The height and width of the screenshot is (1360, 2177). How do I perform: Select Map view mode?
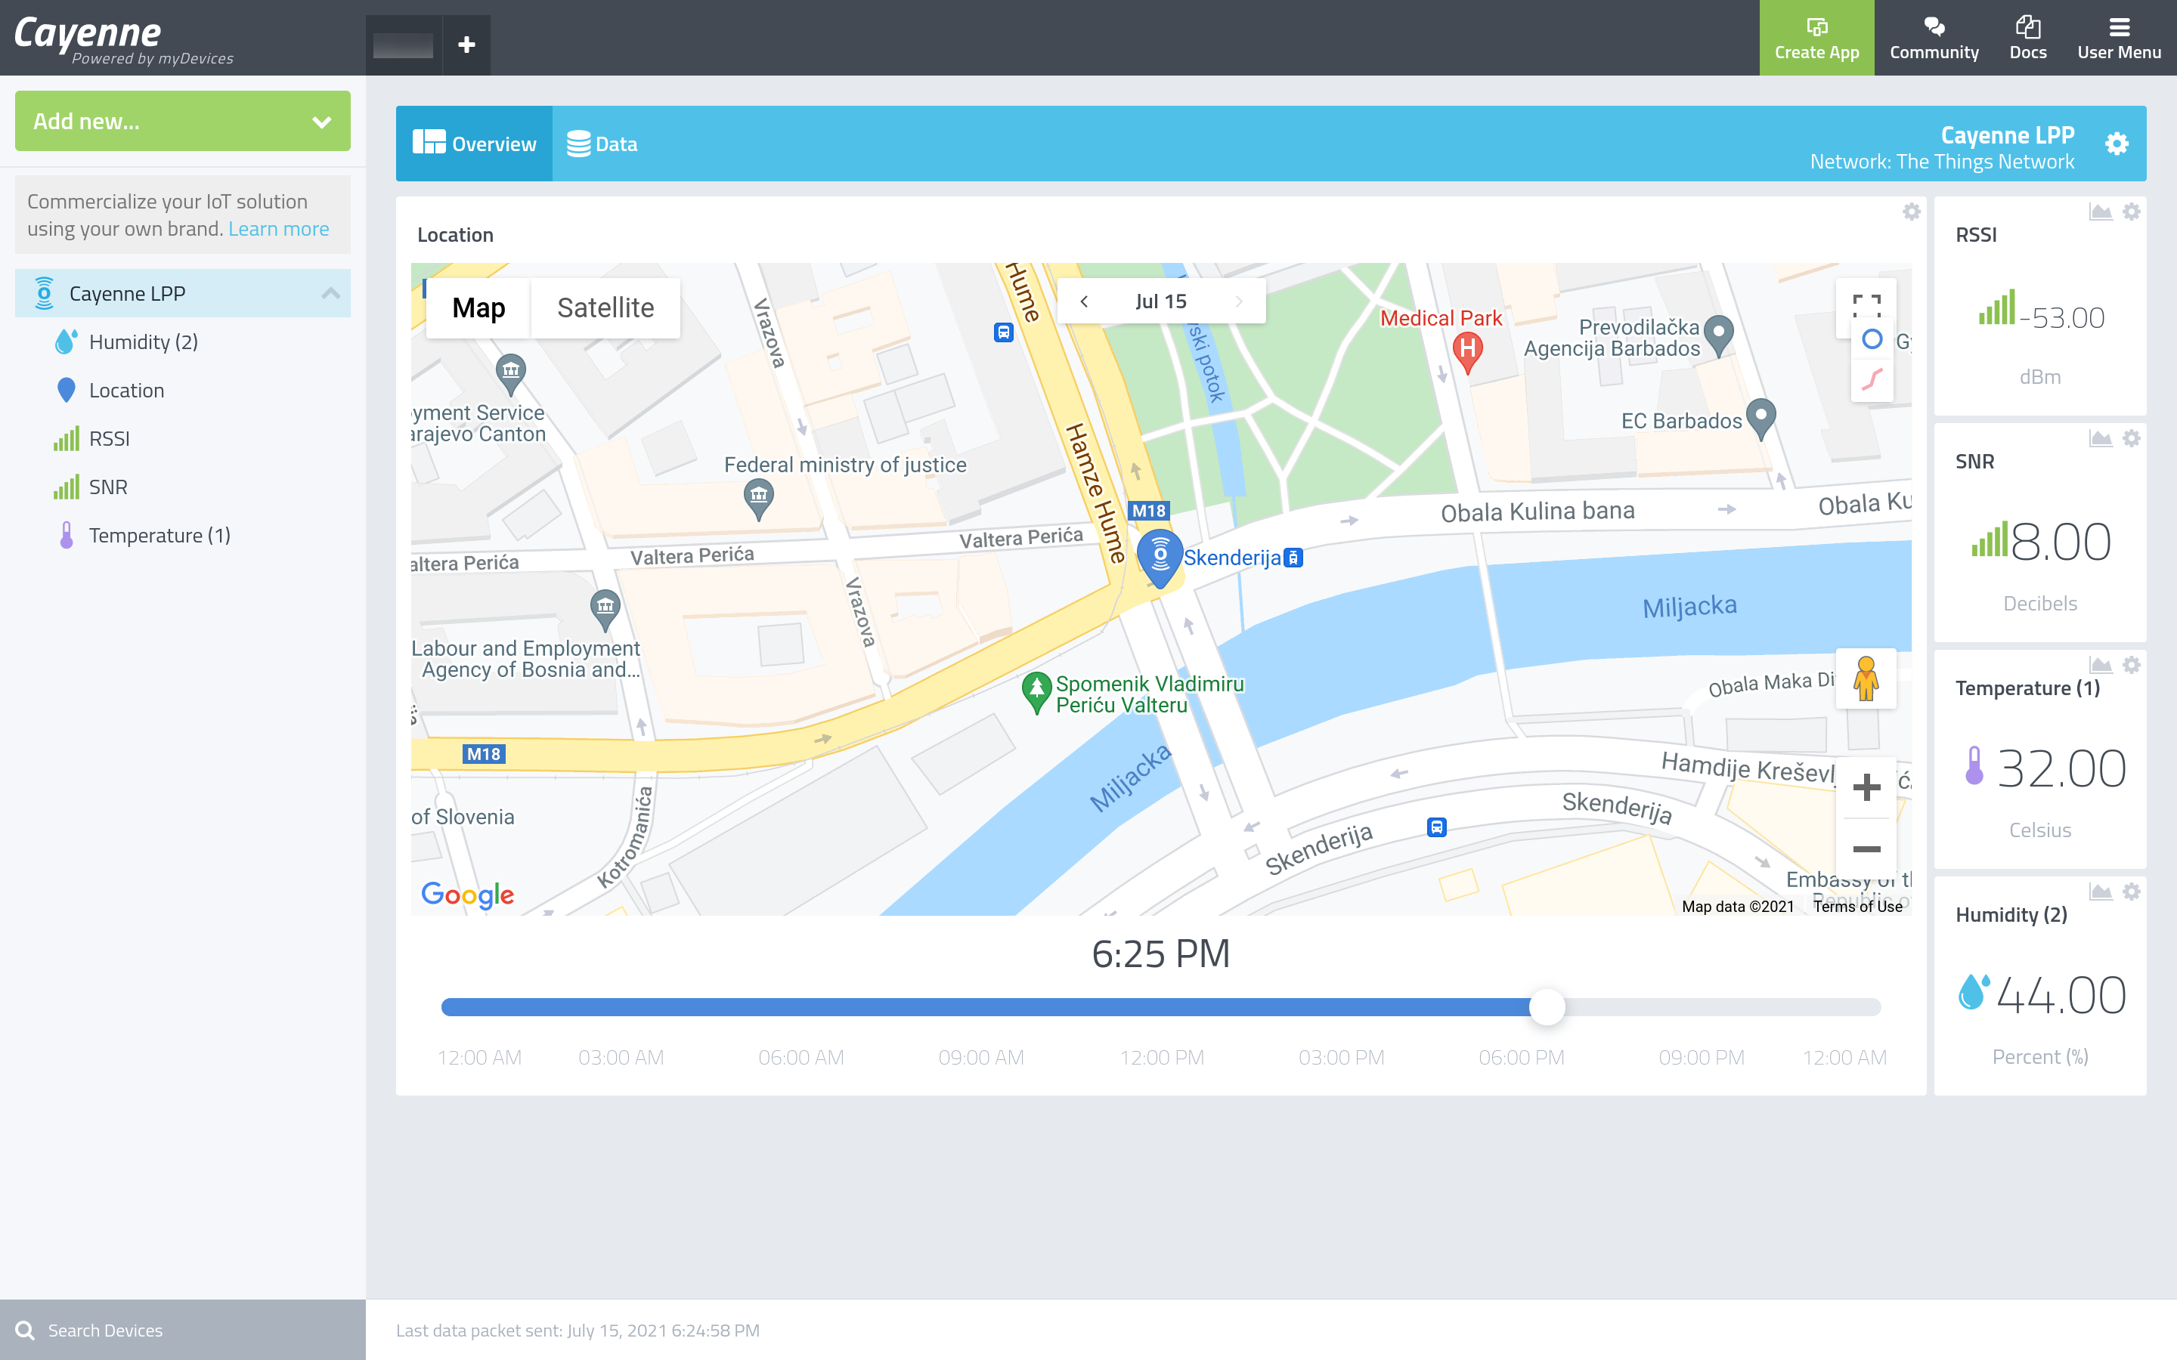pos(478,308)
